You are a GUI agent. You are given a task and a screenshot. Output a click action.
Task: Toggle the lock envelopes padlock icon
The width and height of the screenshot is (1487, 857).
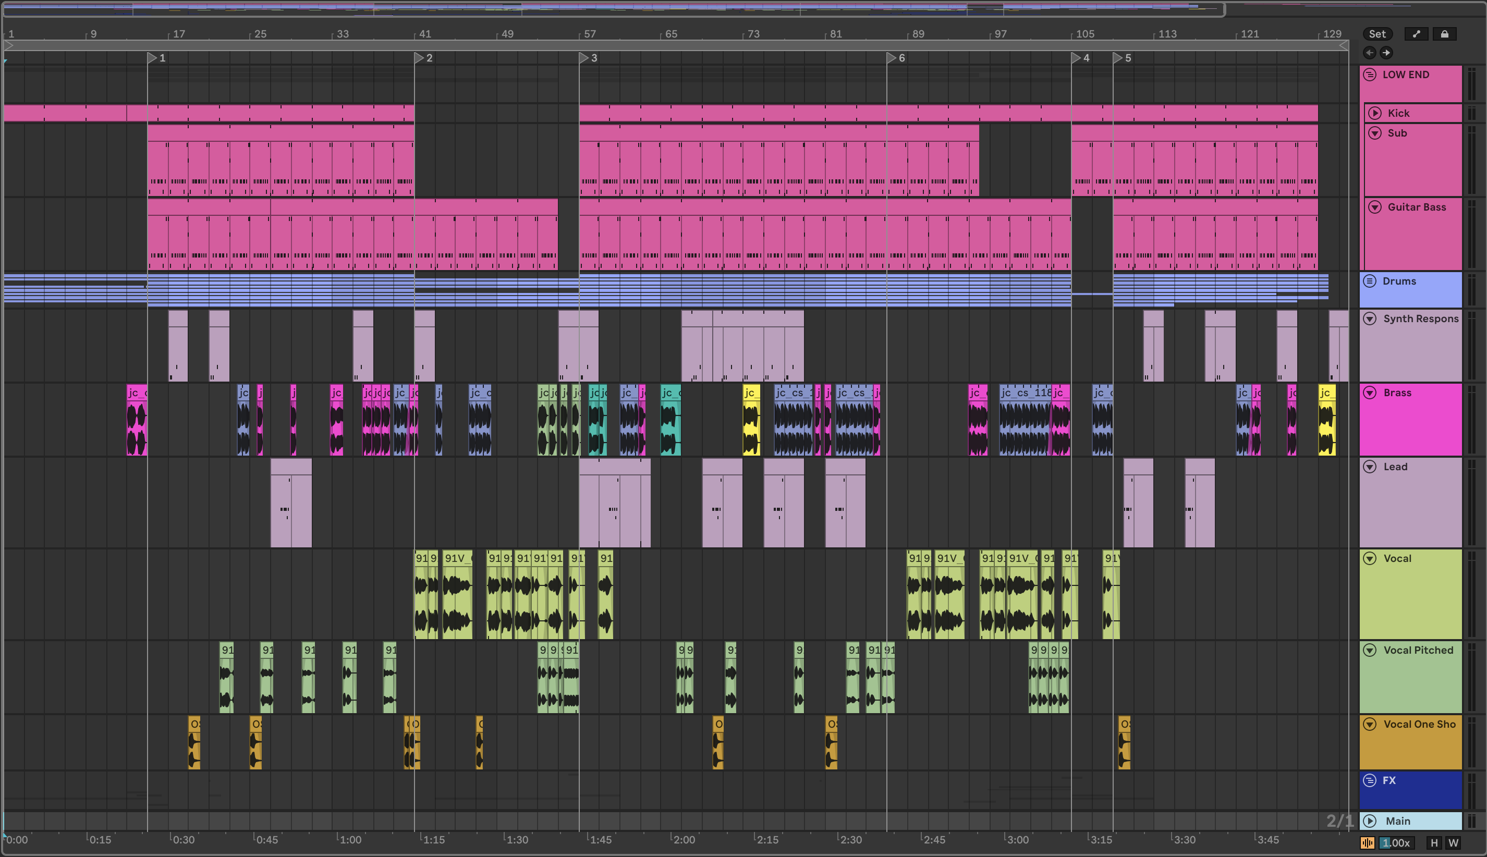click(x=1444, y=34)
